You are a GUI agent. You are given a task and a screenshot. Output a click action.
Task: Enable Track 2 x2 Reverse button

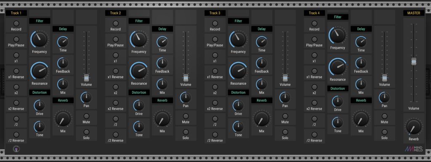[116, 103]
